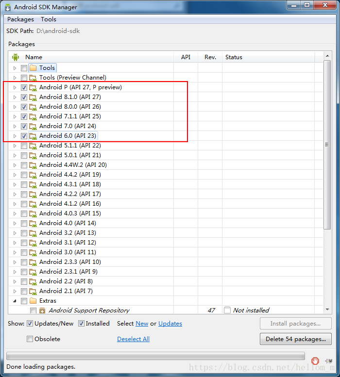Check the Android 5.1.1 (API 22) checkbox
This screenshot has width=340, height=377.
click(24, 146)
